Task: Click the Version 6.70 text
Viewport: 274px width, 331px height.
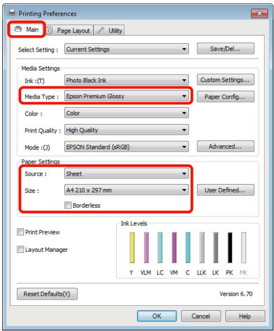Action: coord(236,294)
